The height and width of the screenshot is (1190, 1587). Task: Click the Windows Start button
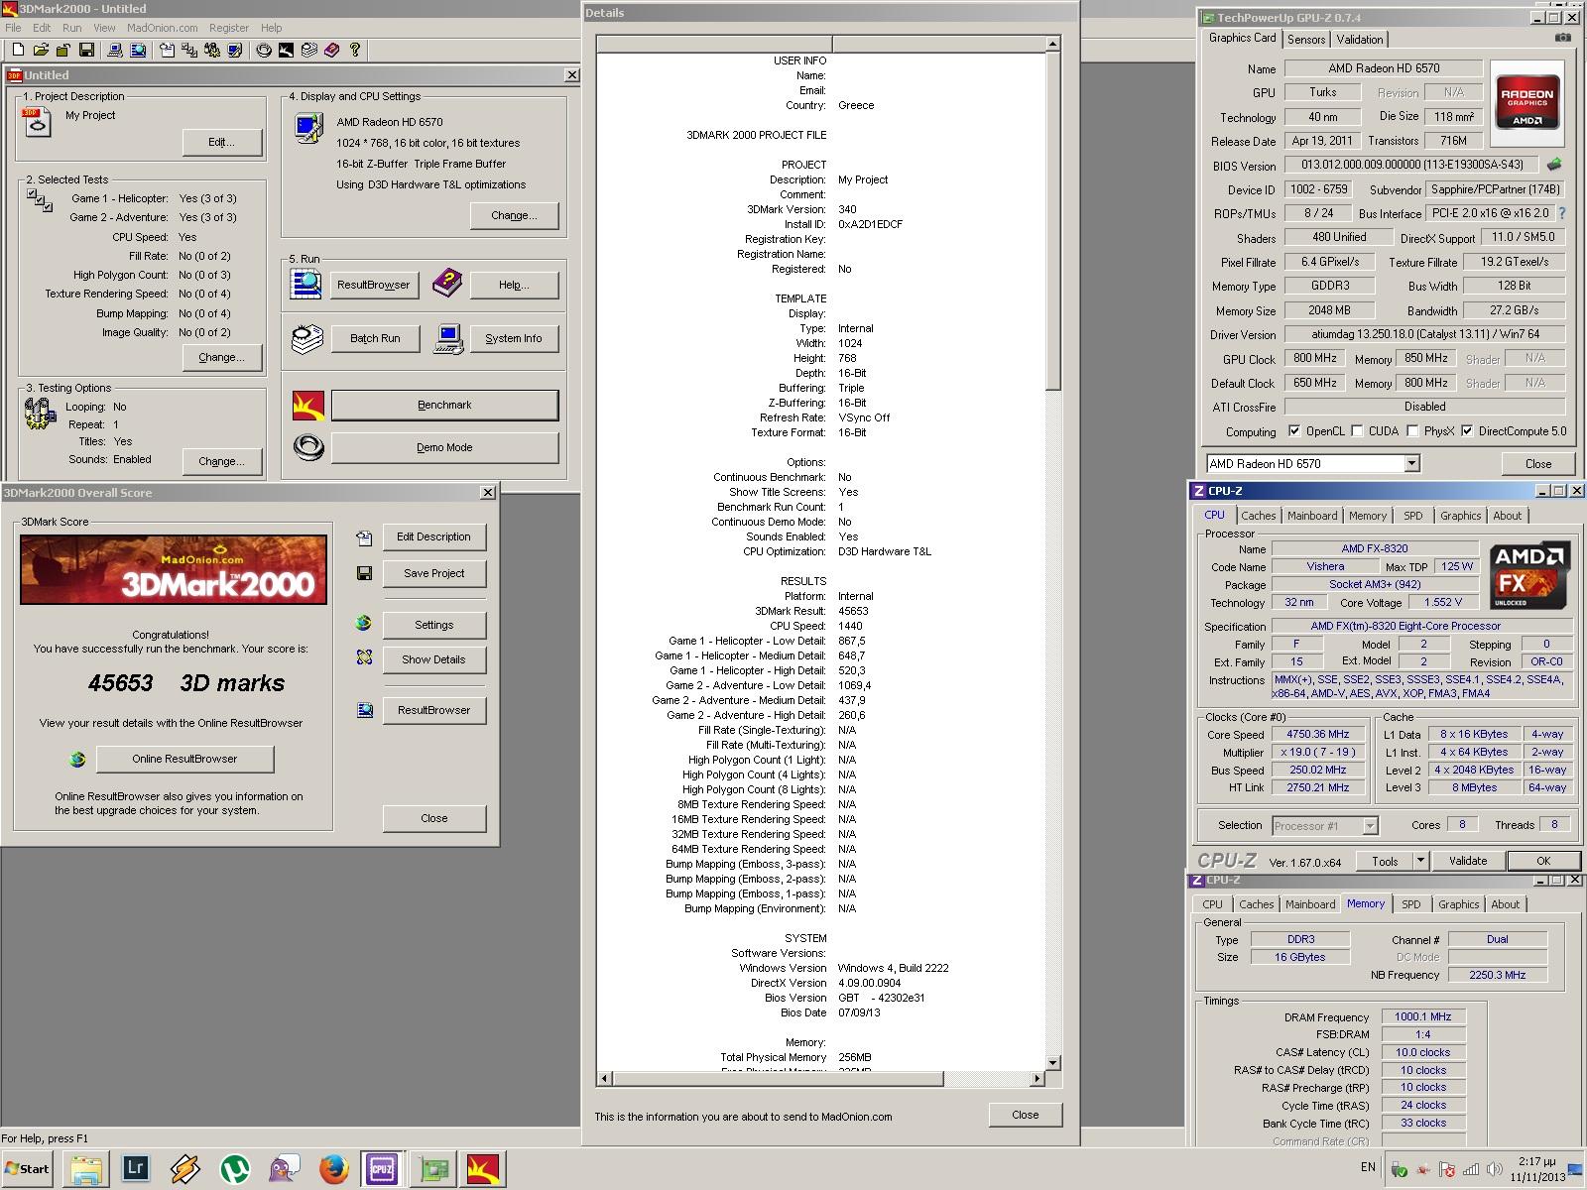(x=28, y=1169)
